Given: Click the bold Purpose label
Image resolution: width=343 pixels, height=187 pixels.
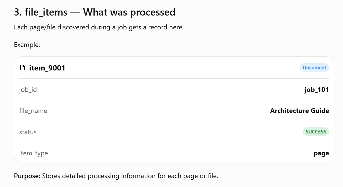Looking at the screenshot, I should (x=27, y=176).
